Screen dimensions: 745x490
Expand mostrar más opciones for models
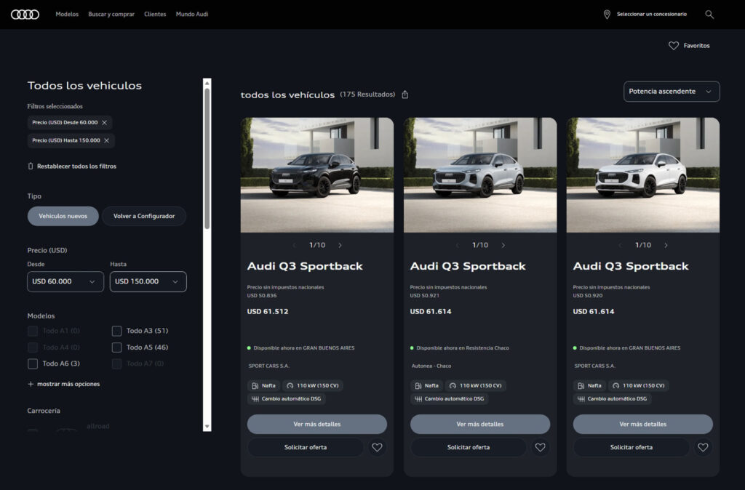tap(68, 384)
